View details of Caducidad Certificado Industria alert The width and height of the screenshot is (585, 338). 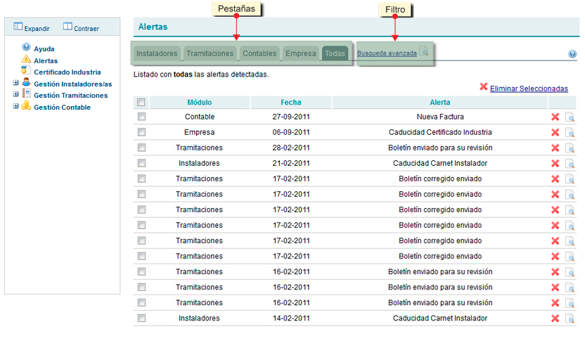coord(570,133)
